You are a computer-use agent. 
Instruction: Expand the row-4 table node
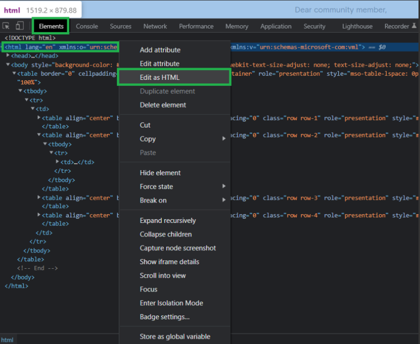click(x=39, y=215)
